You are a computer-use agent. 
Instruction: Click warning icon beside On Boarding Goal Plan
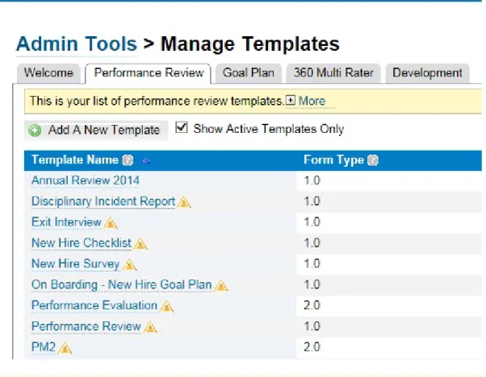(x=221, y=286)
